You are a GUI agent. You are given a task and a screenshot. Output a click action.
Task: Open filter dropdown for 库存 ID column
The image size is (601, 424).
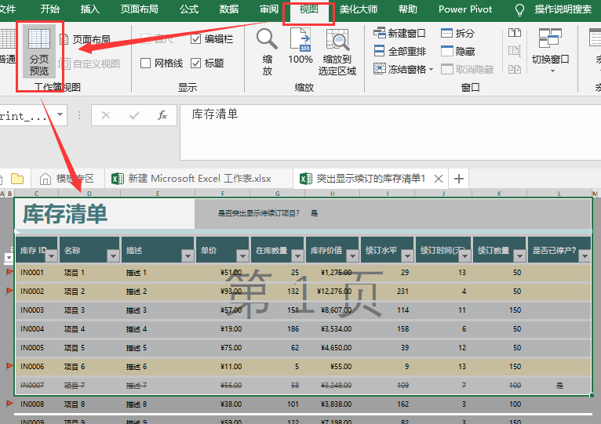click(x=51, y=255)
